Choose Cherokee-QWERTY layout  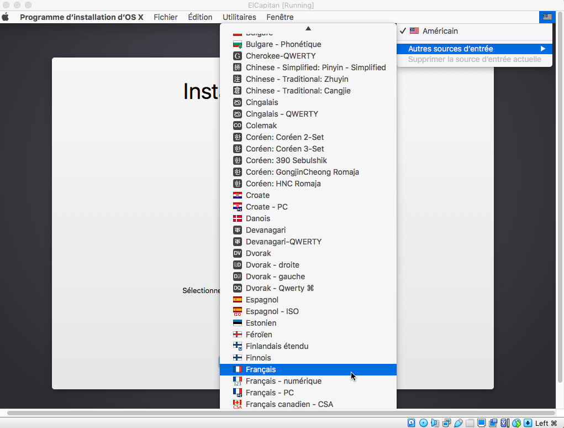pyautogui.click(x=308, y=56)
